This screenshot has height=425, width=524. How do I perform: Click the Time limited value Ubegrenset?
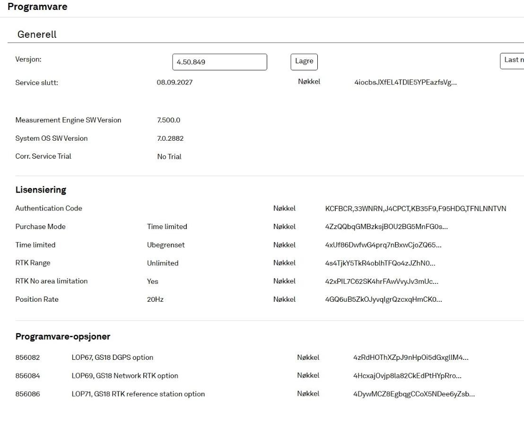(x=166, y=245)
